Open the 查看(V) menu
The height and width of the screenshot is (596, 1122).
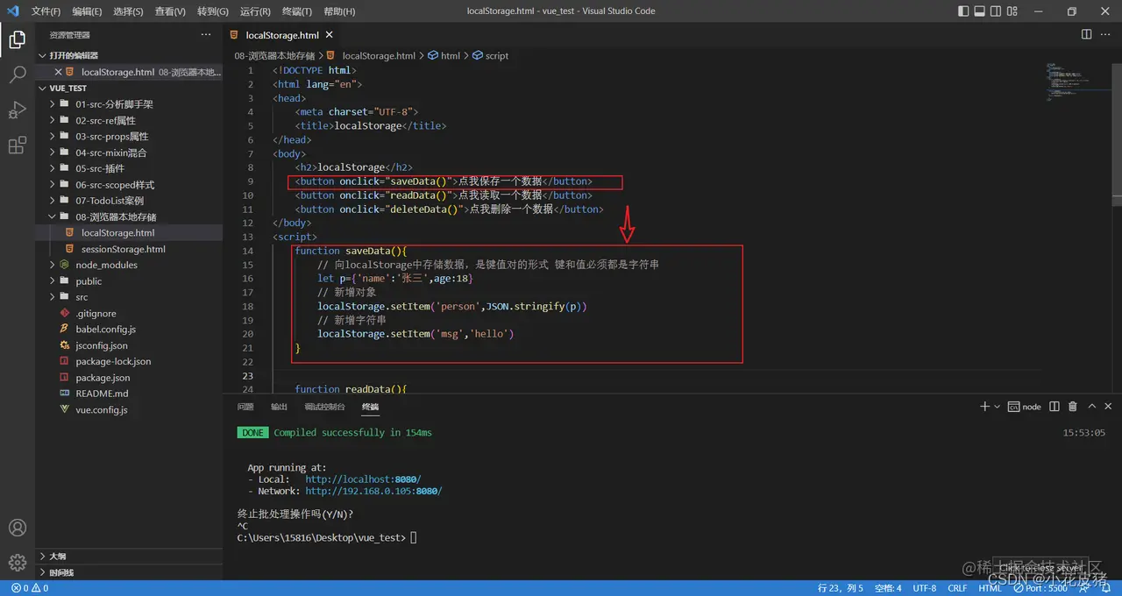(170, 11)
